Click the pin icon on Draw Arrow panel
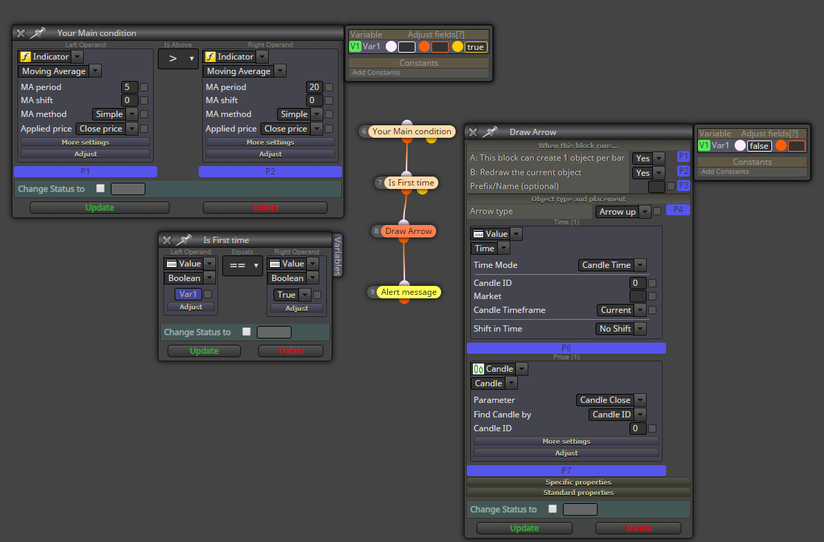Image resolution: width=824 pixels, height=542 pixels. (490, 132)
